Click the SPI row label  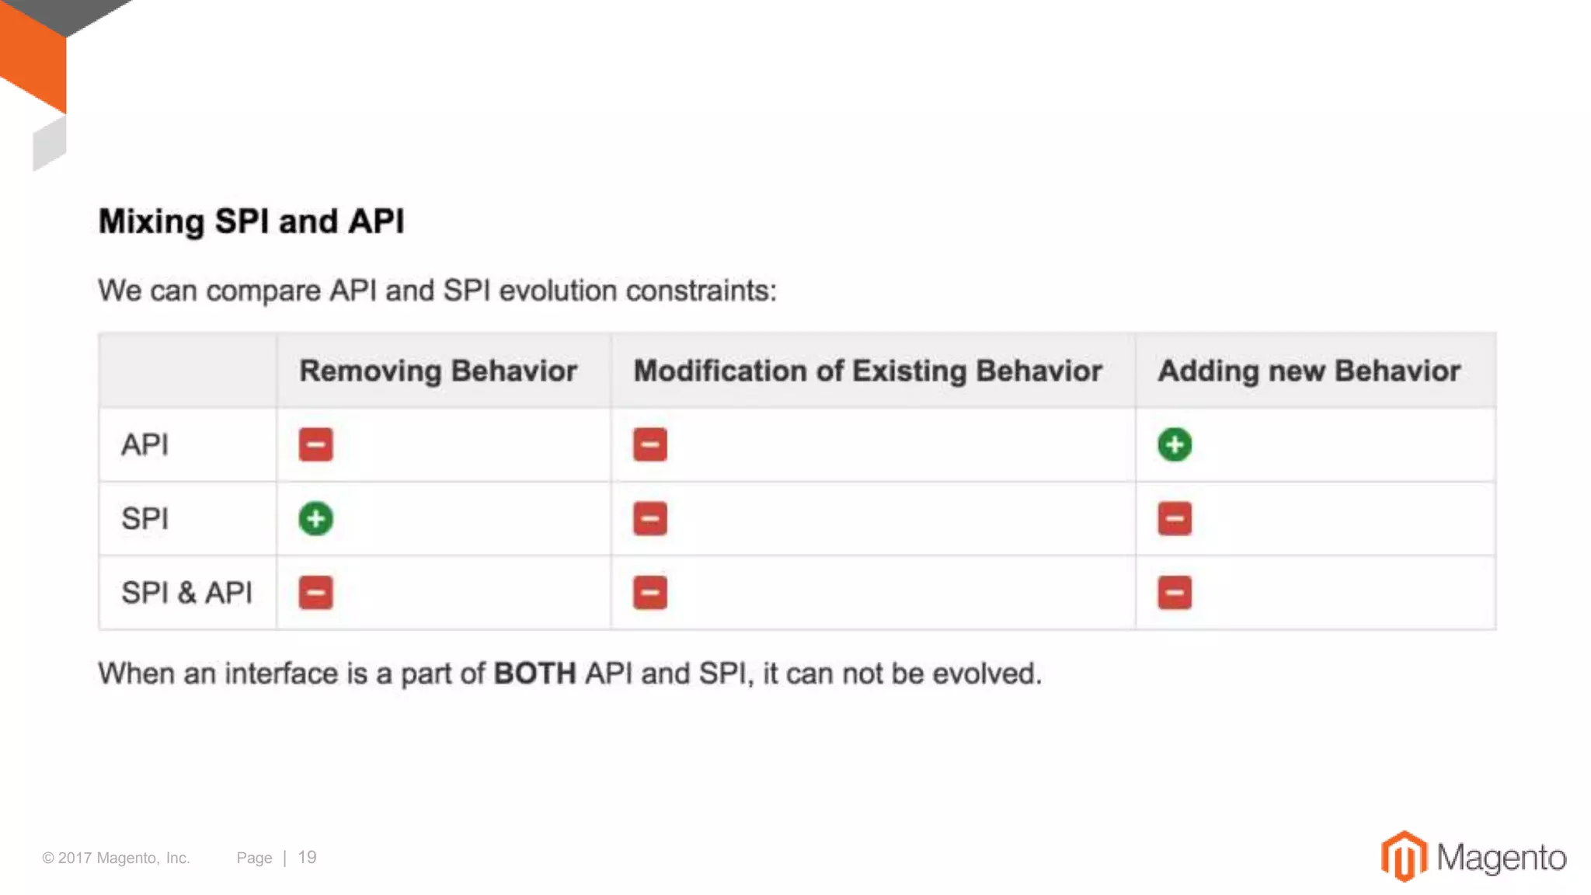coord(144,518)
